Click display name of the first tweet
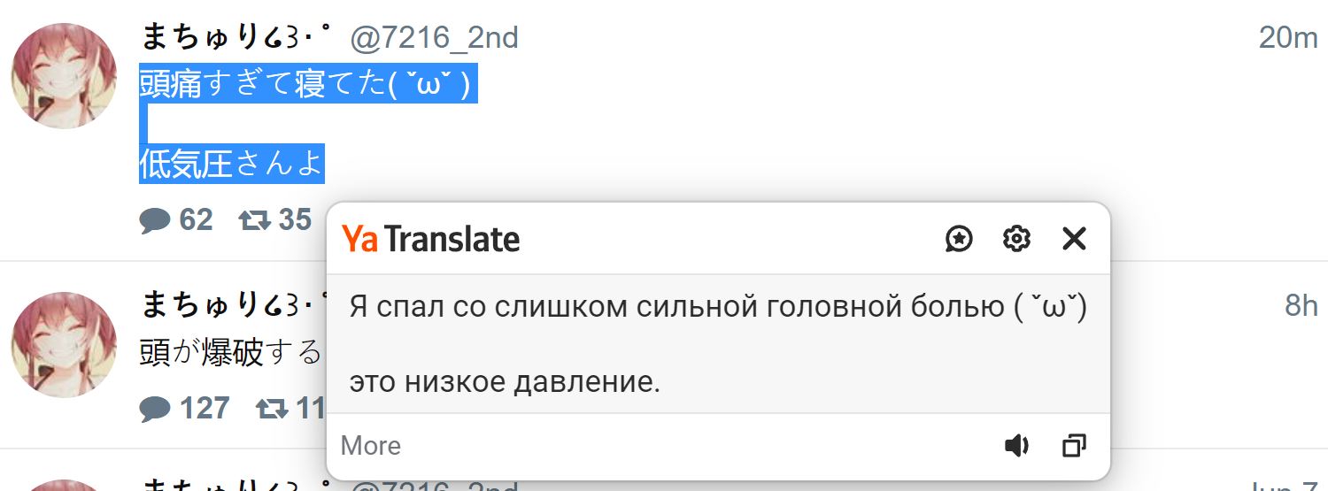This screenshot has height=491, width=1328. 235,38
